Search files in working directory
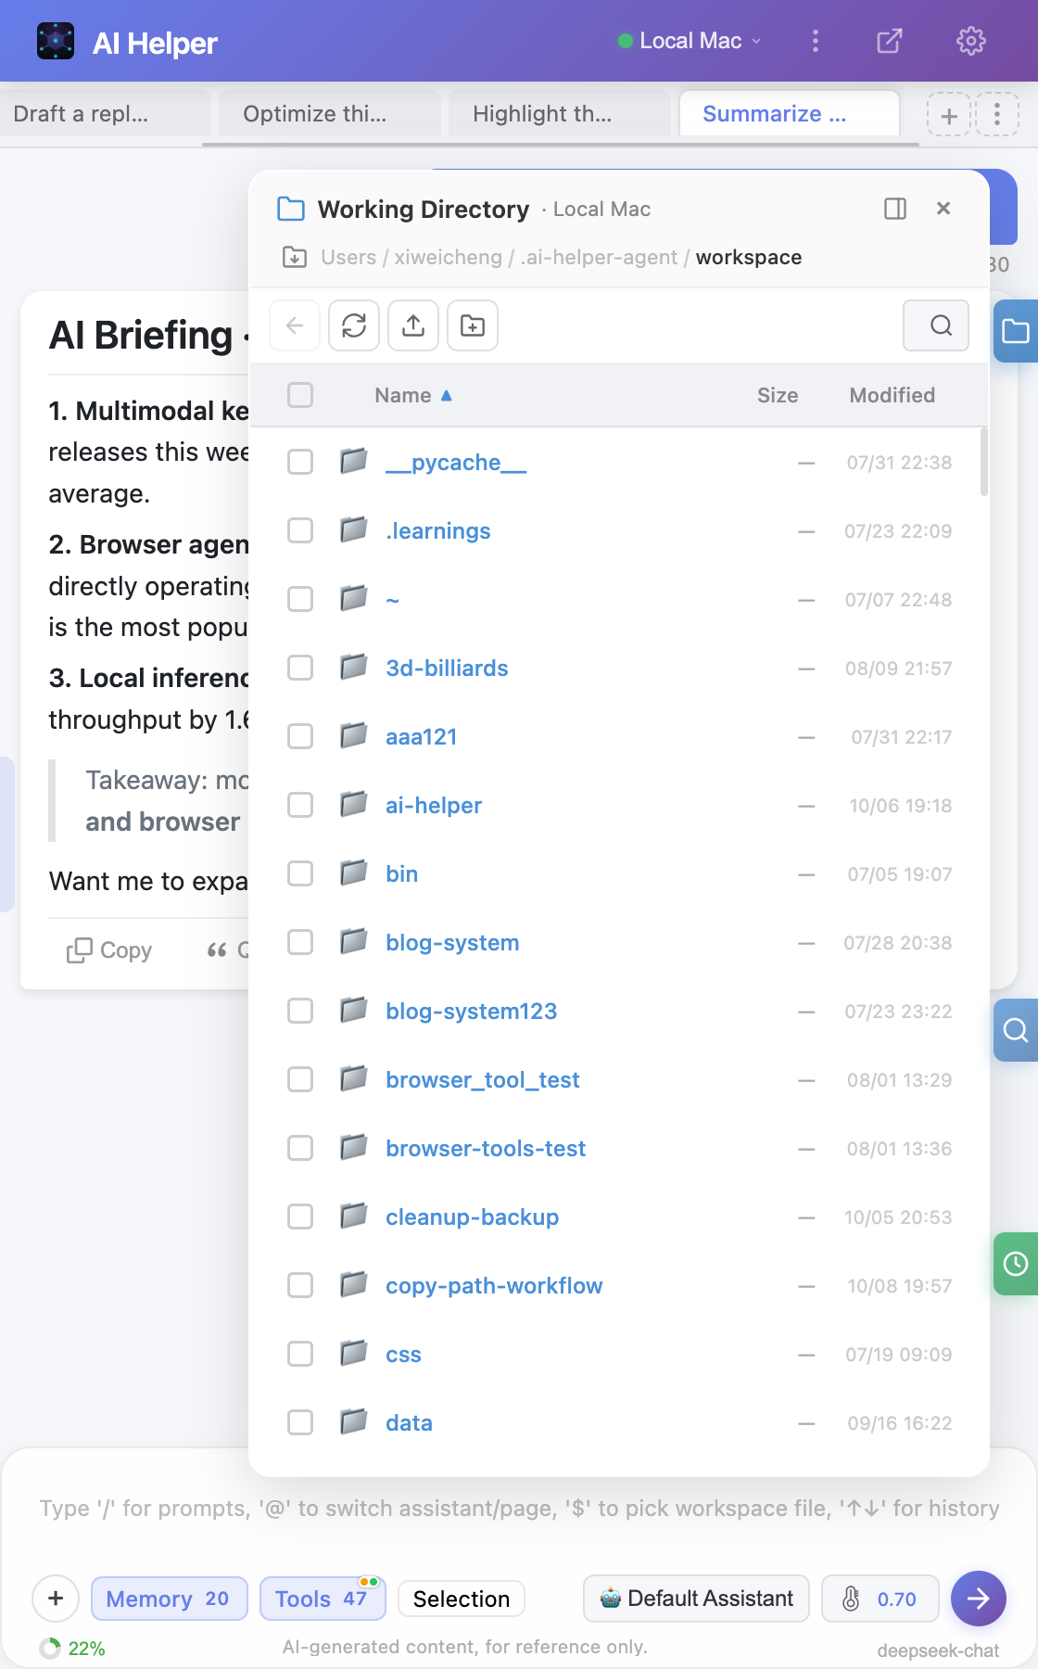 (x=936, y=325)
